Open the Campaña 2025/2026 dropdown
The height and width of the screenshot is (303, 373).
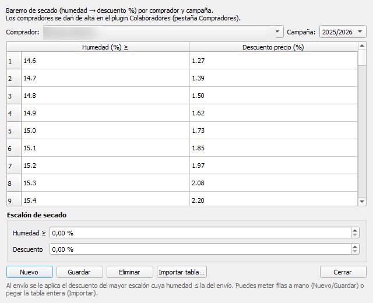343,31
